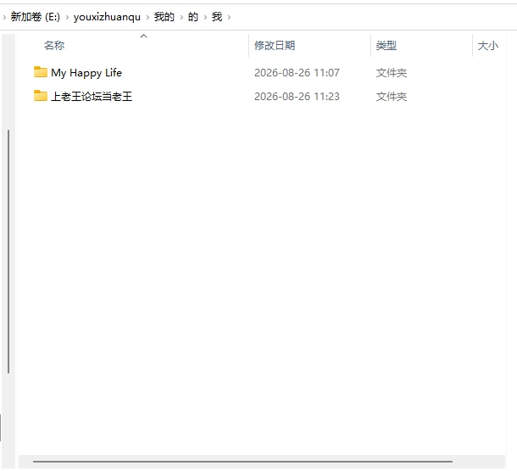This screenshot has height=471, width=517.
Task: Click the 上老王论坛当老王 folder name
Action: click(92, 97)
